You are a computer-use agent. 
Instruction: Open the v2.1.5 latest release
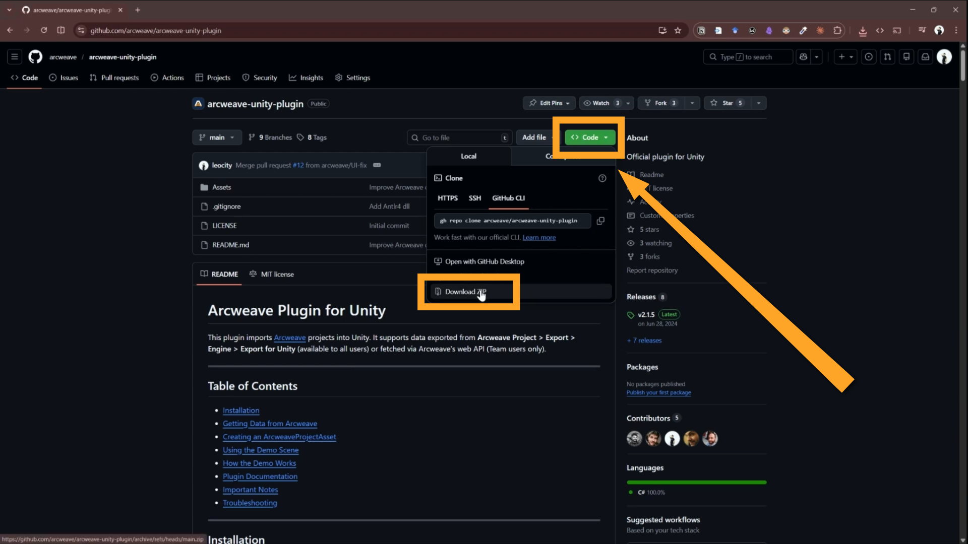pyautogui.click(x=646, y=314)
